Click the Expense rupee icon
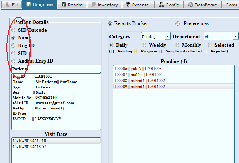 click(x=128, y=5)
